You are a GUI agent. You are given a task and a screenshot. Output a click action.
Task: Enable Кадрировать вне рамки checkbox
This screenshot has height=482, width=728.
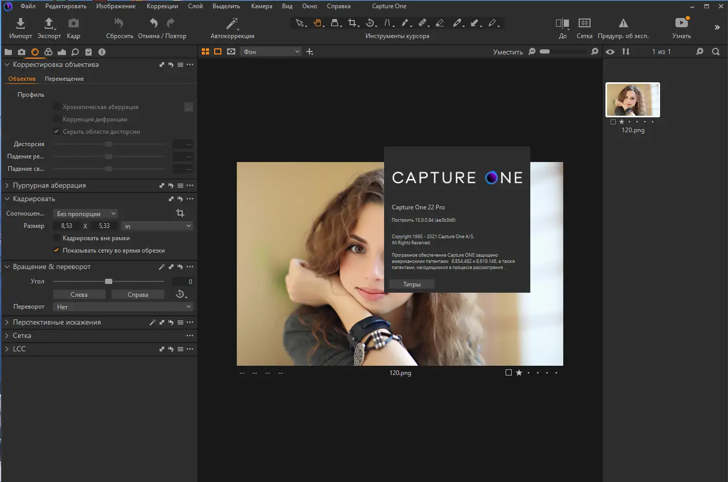[56, 238]
